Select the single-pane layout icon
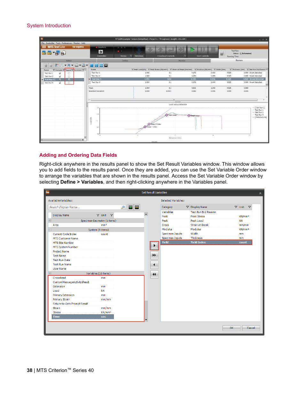The image size is (305, 395). (92, 65)
